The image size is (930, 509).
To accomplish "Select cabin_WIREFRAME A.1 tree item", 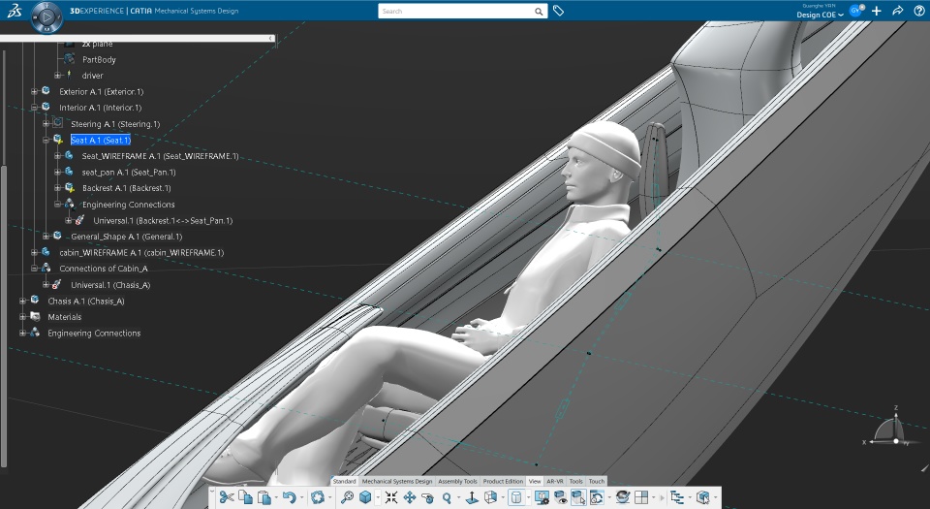I will coord(141,252).
